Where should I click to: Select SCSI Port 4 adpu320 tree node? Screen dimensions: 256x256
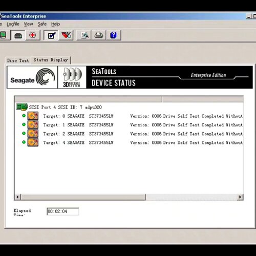(66, 107)
